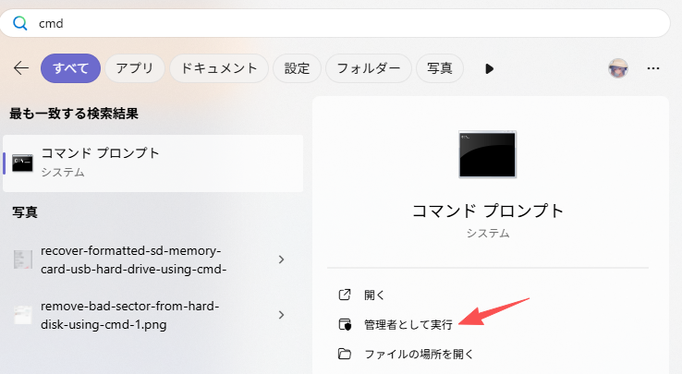The image size is (682, 374).
Task: Open the 設定 filter tab
Action: pyautogui.click(x=297, y=68)
